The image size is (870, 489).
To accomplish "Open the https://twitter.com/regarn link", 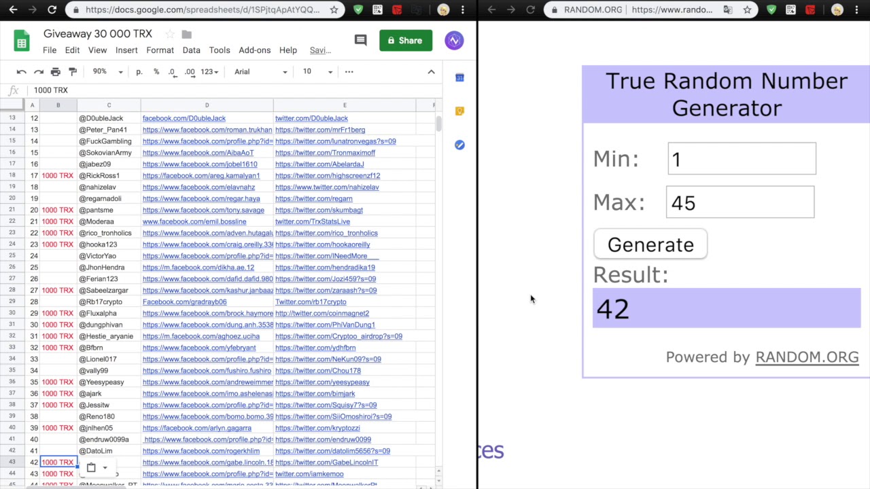I will 314,198.
